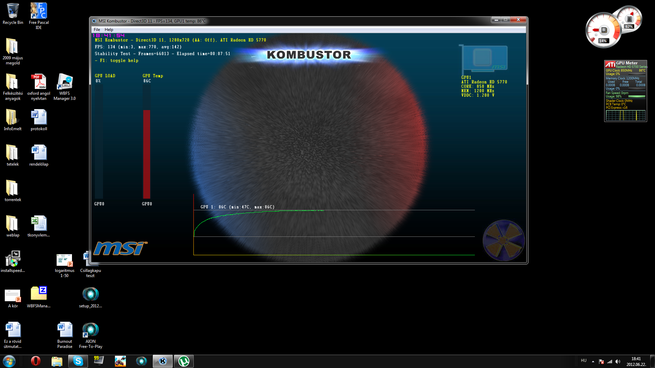This screenshot has height=368, width=655.
Task: Open the Recycle Bin desktop icon
Action: (13, 14)
